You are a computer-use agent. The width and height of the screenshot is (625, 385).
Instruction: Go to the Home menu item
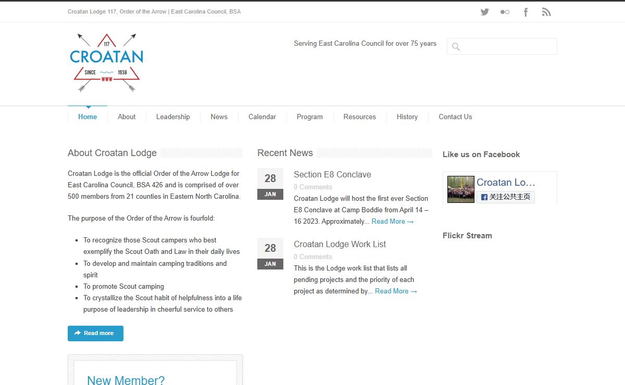pyautogui.click(x=87, y=117)
